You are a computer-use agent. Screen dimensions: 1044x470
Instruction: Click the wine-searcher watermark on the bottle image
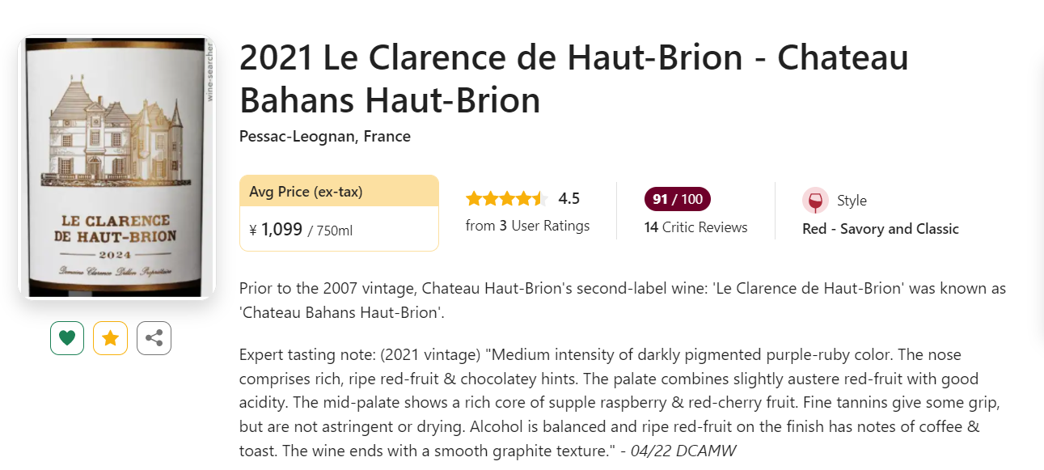point(209,71)
